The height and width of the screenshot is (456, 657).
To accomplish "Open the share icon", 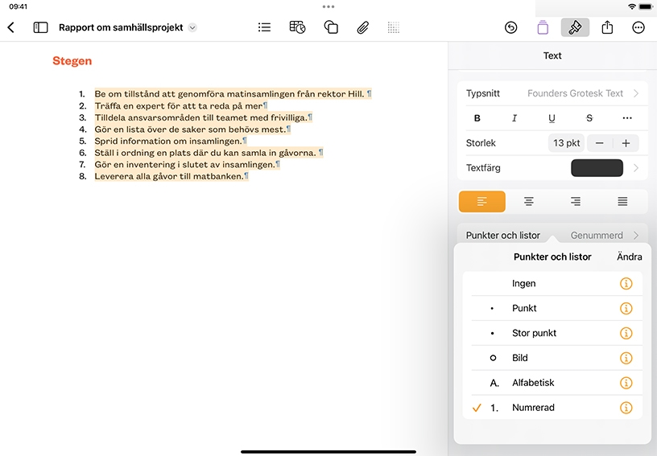I will coord(607,27).
